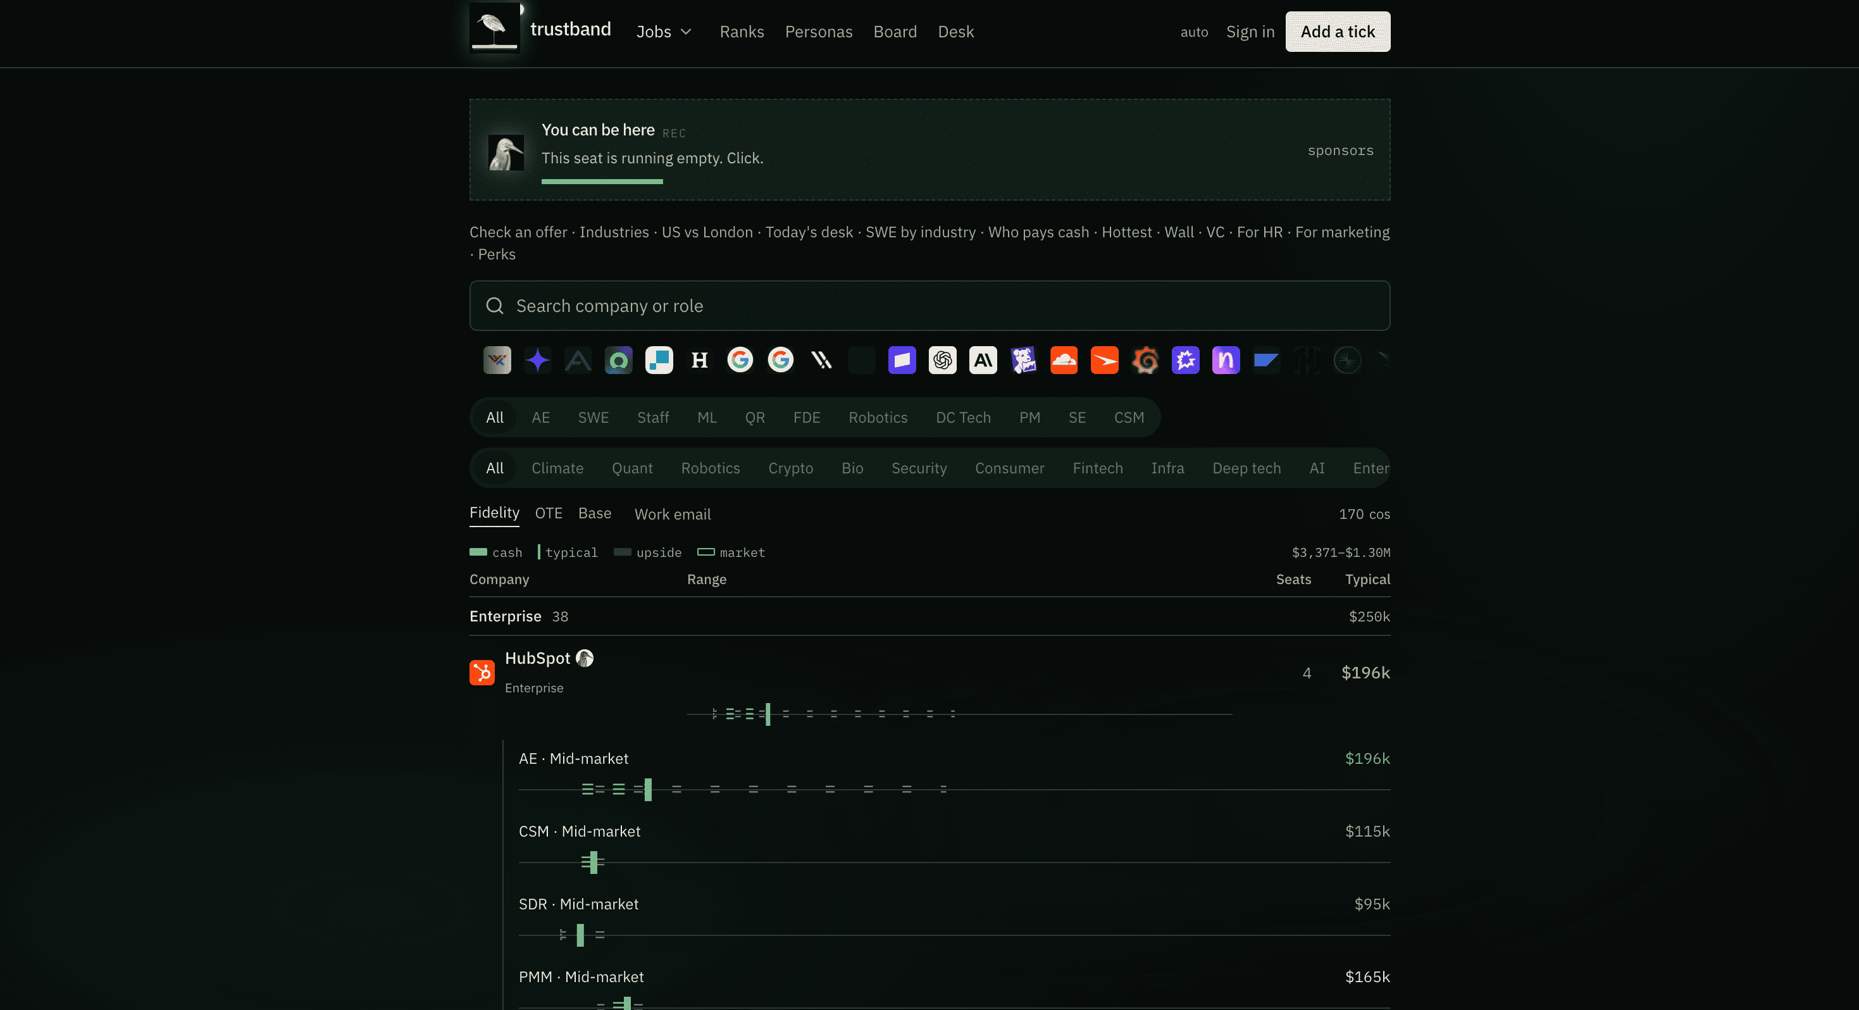This screenshot has height=1010, width=1859.
Task: Filter roles by CSM
Action: [1129, 417]
